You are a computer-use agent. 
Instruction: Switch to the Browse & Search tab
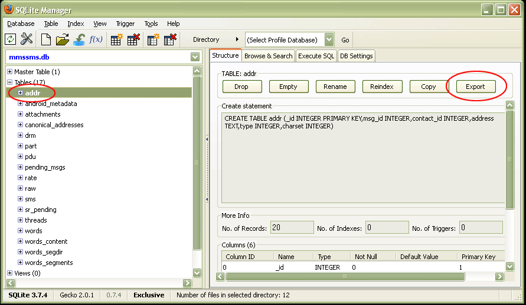(269, 56)
